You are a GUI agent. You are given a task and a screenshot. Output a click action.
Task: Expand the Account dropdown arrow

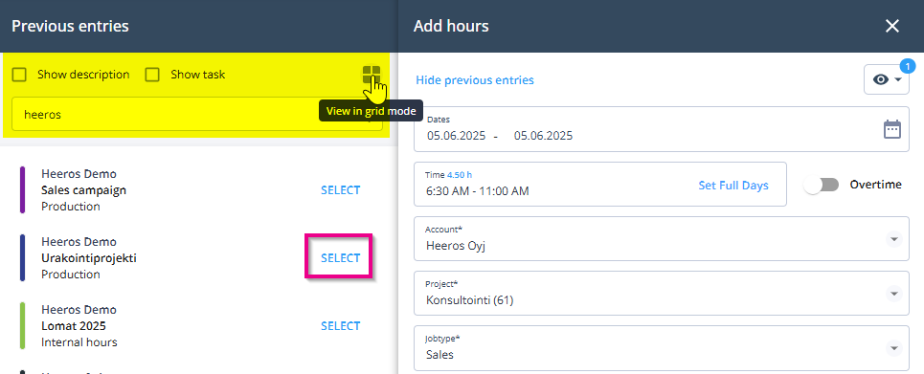point(894,239)
